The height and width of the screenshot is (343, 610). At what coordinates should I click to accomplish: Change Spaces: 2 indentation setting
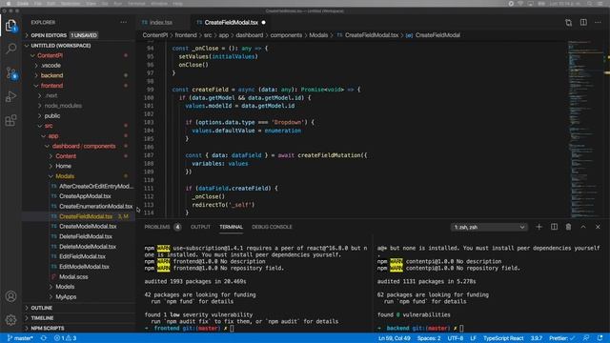[429, 338]
